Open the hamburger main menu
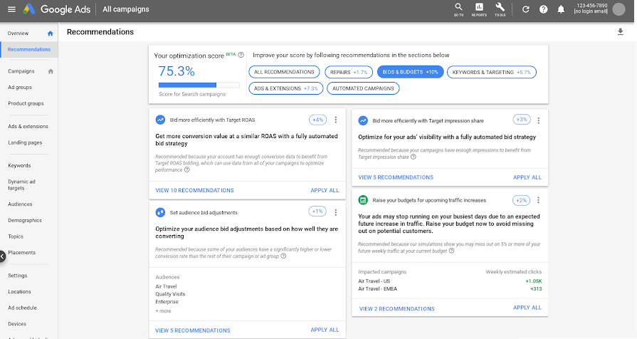The width and height of the screenshot is (637, 339). [x=12, y=9]
